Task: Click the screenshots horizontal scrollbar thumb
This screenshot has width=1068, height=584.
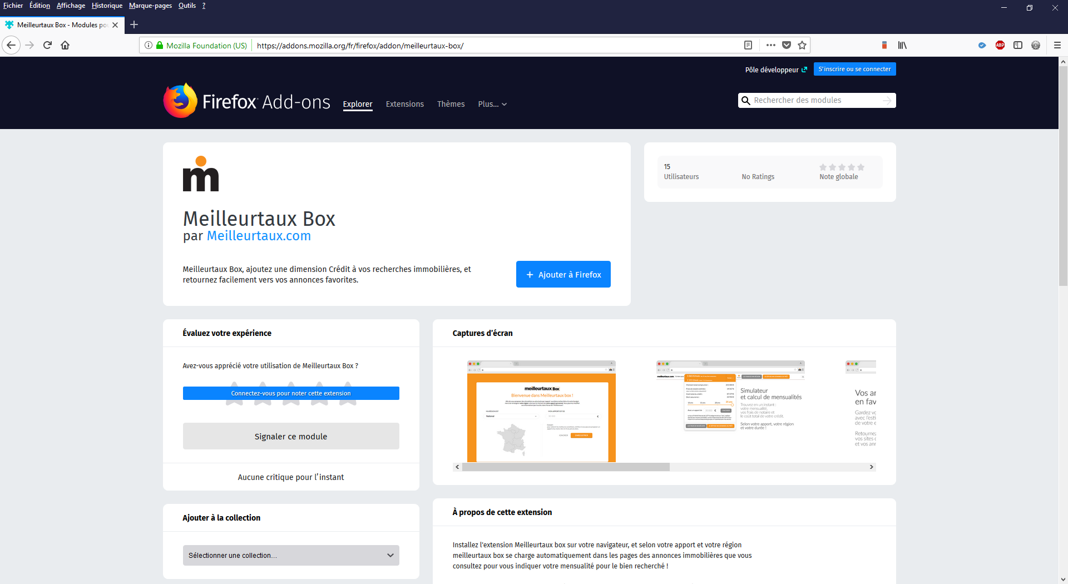Action: 566,467
